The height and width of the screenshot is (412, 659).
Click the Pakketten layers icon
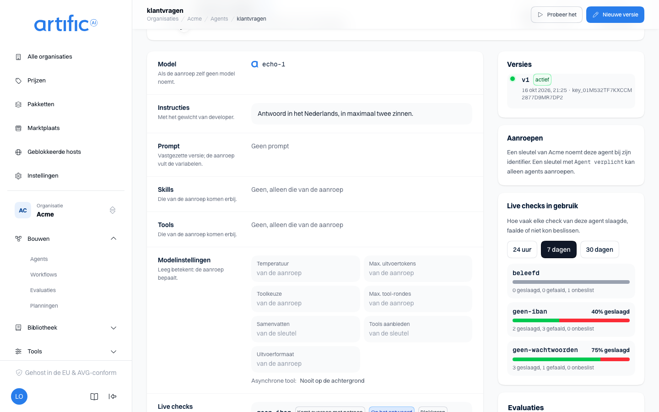click(18, 104)
